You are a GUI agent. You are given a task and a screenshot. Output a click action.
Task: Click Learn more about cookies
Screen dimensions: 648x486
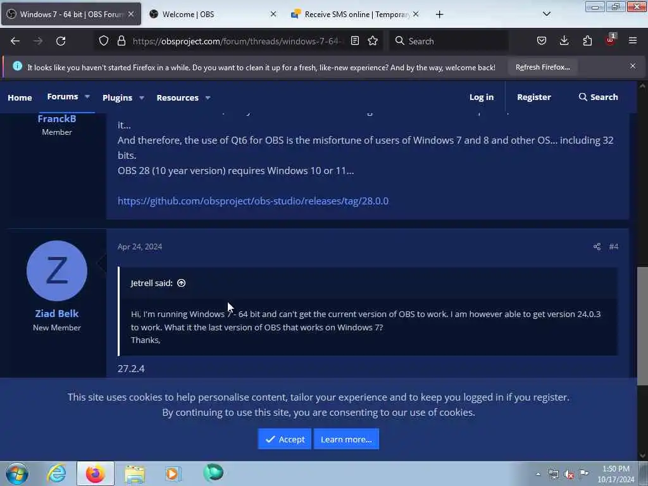pos(346,439)
